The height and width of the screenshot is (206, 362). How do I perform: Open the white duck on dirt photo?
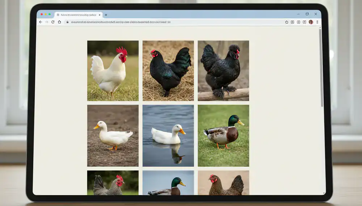(113, 136)
